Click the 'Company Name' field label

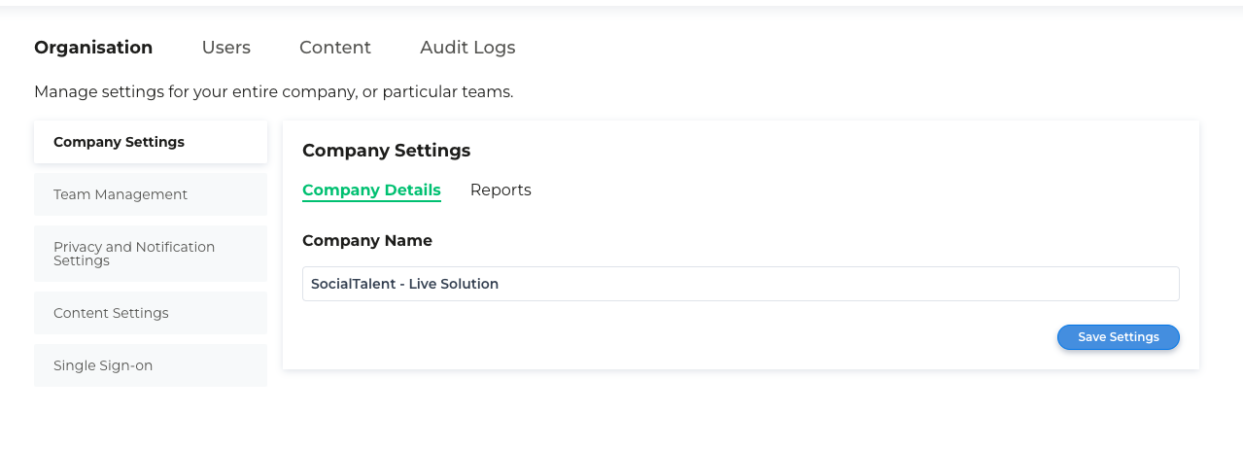[x=367, y=240]
